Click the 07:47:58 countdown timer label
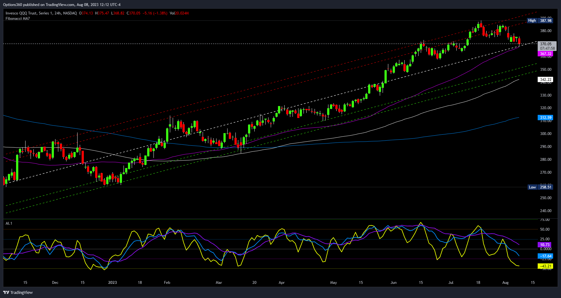Image resolution: width=561 pixels, height=298 pixels. 547,48
